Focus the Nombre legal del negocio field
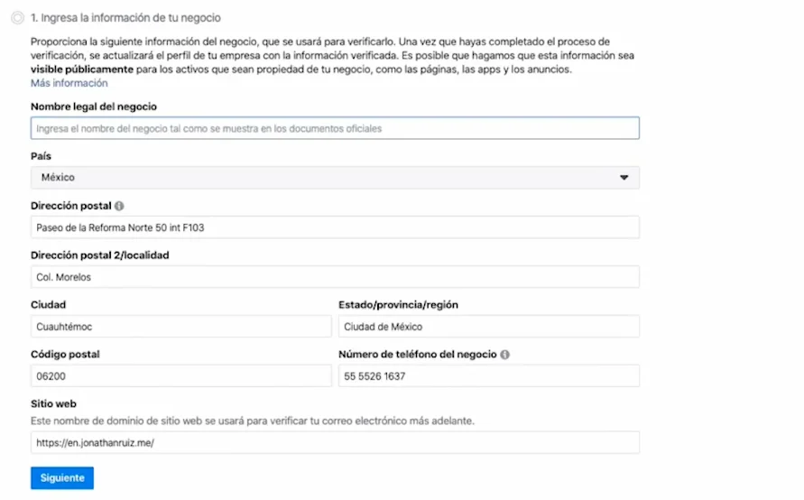 [x=335, y=128]
